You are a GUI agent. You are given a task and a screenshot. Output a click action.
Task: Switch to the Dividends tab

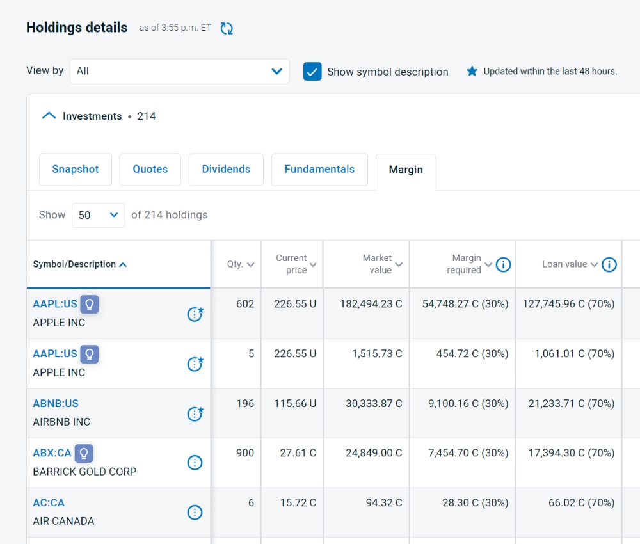tap(226, 170)
